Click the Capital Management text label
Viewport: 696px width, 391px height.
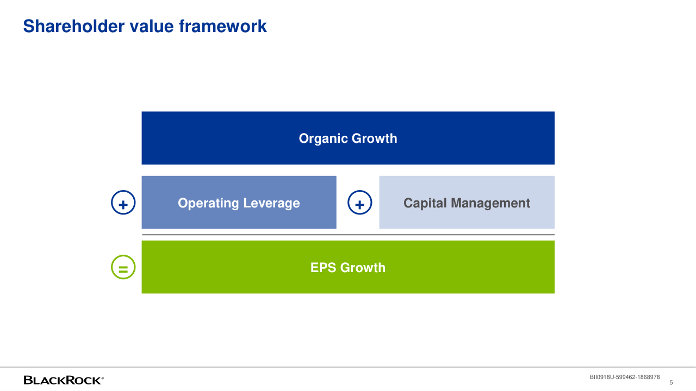pyautogui.click(x=467, y=203)
